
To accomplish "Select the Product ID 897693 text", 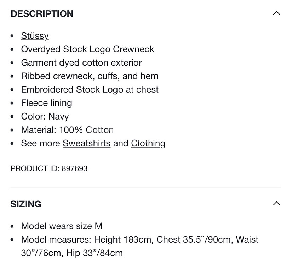I will 49,168.
